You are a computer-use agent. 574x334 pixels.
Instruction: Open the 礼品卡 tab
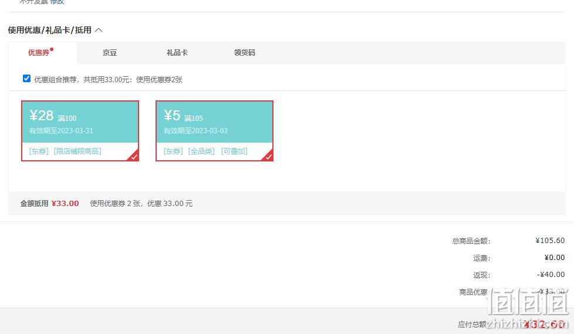click(x=177, y=53)
